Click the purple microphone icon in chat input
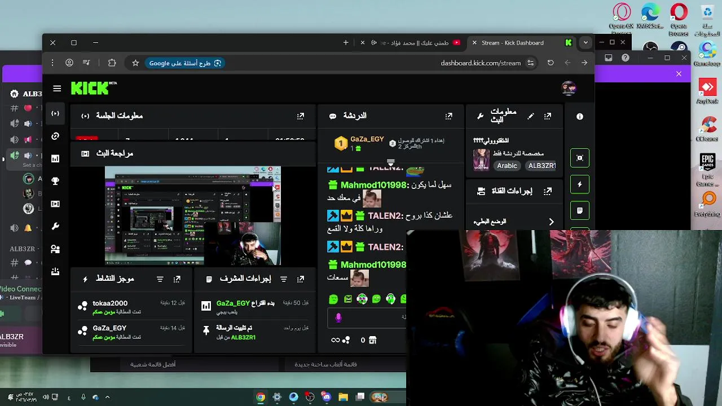 click(x=338, y=317)
